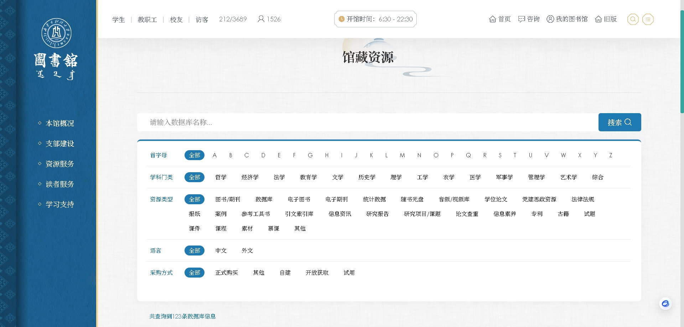Switch to 旧版 old version site
Image resolution: width=684 pixels, height=327 pixels.
[606, 19]
